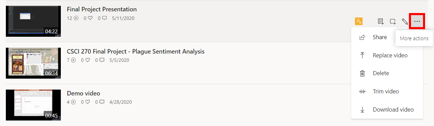Click the More actions ellipsis icon
Screen dimensions: 434x126
pos(417,22)
